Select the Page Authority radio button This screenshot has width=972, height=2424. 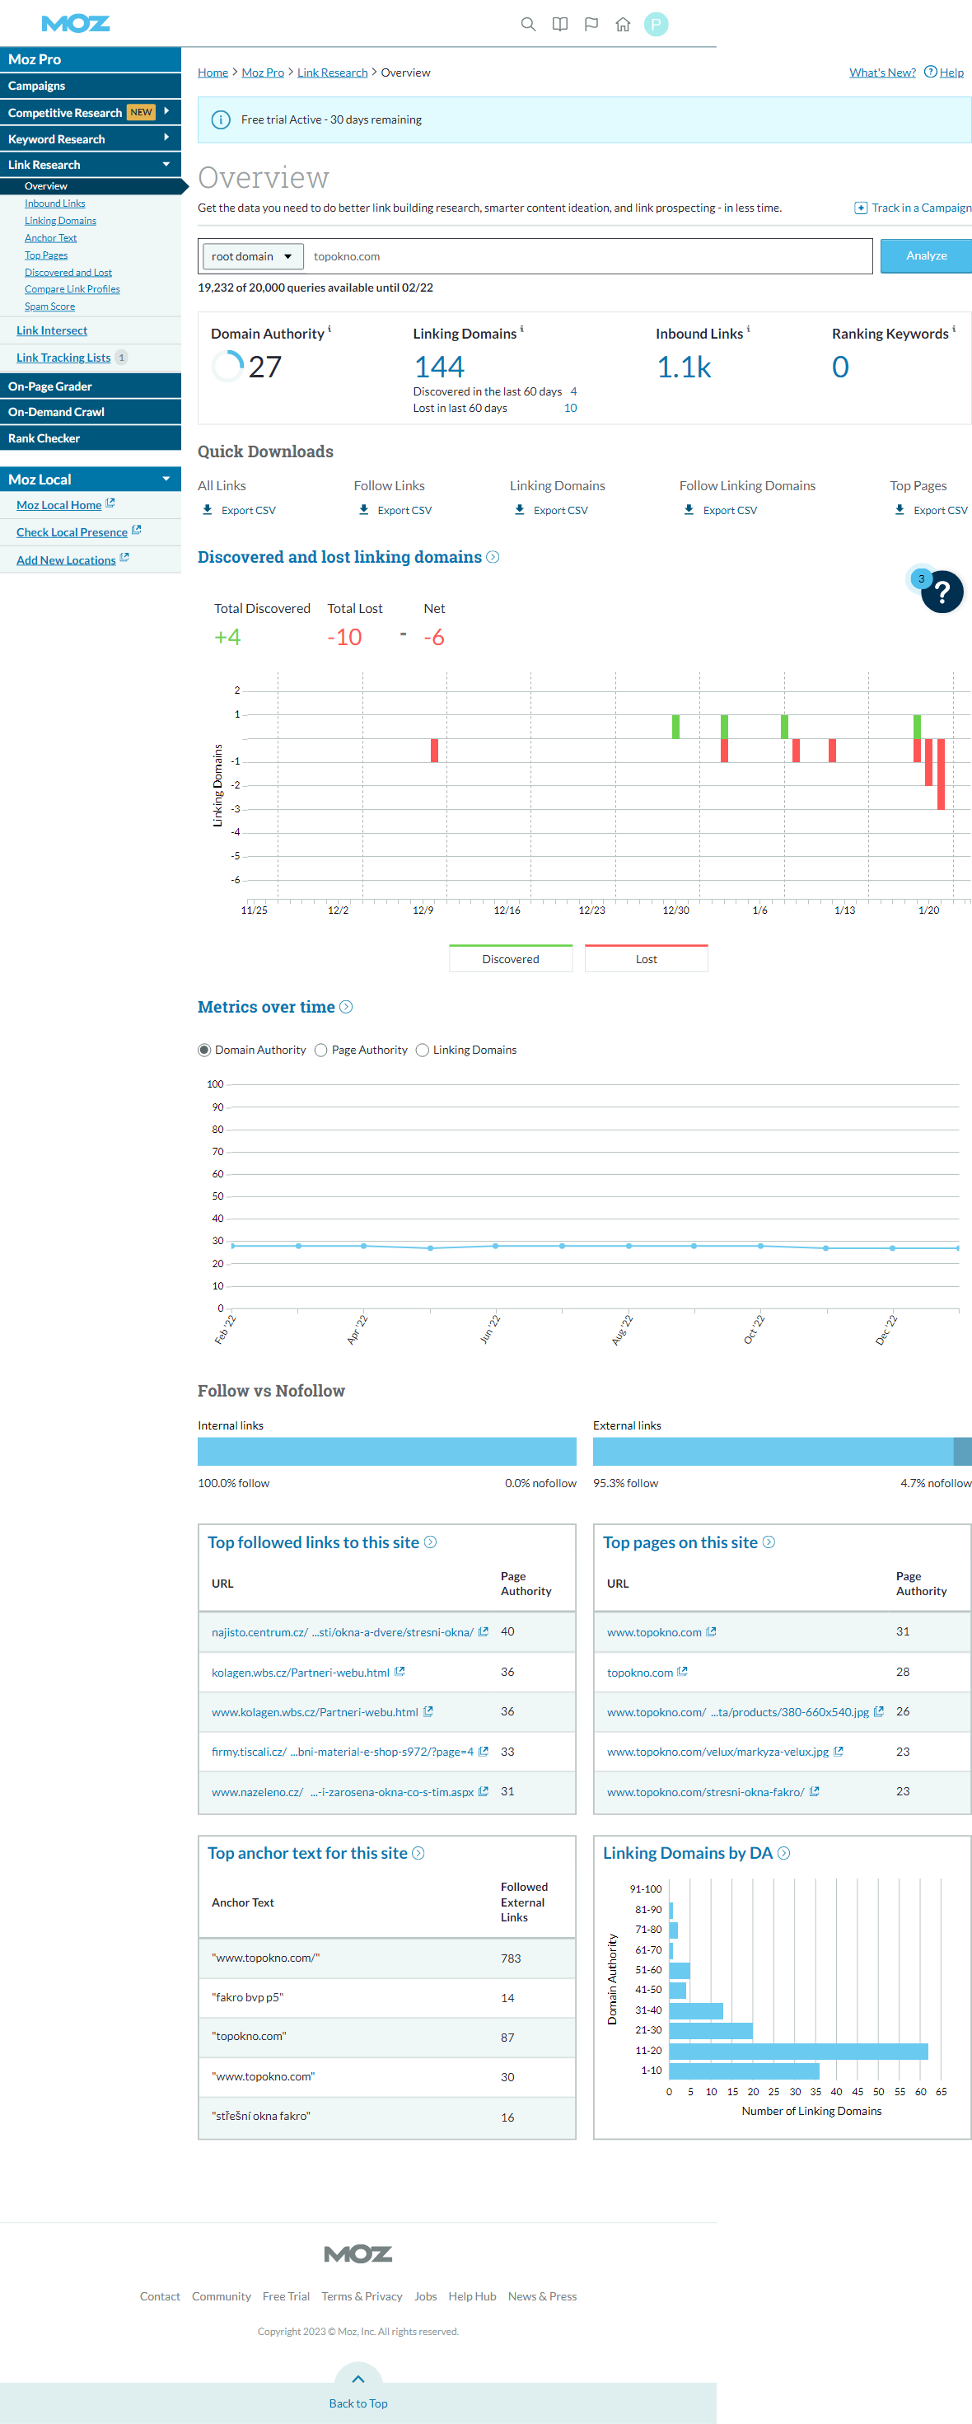321,1051
